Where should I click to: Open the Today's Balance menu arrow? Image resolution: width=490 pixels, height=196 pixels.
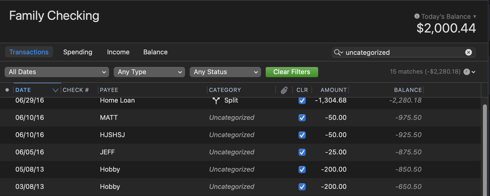474,17
